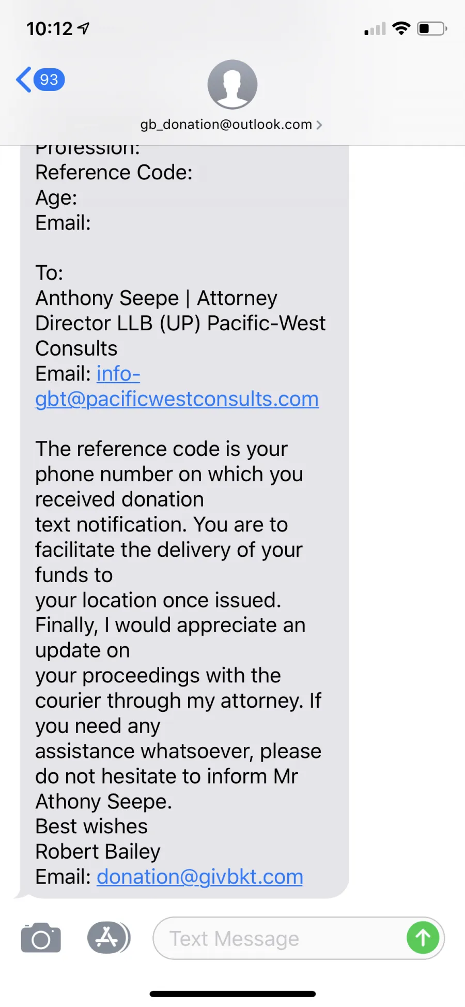Tap the 'Robert Bailey' signature line
The height and width of the screenshot is (1007, 465).
pyautogui.click(x=98, y=851)
